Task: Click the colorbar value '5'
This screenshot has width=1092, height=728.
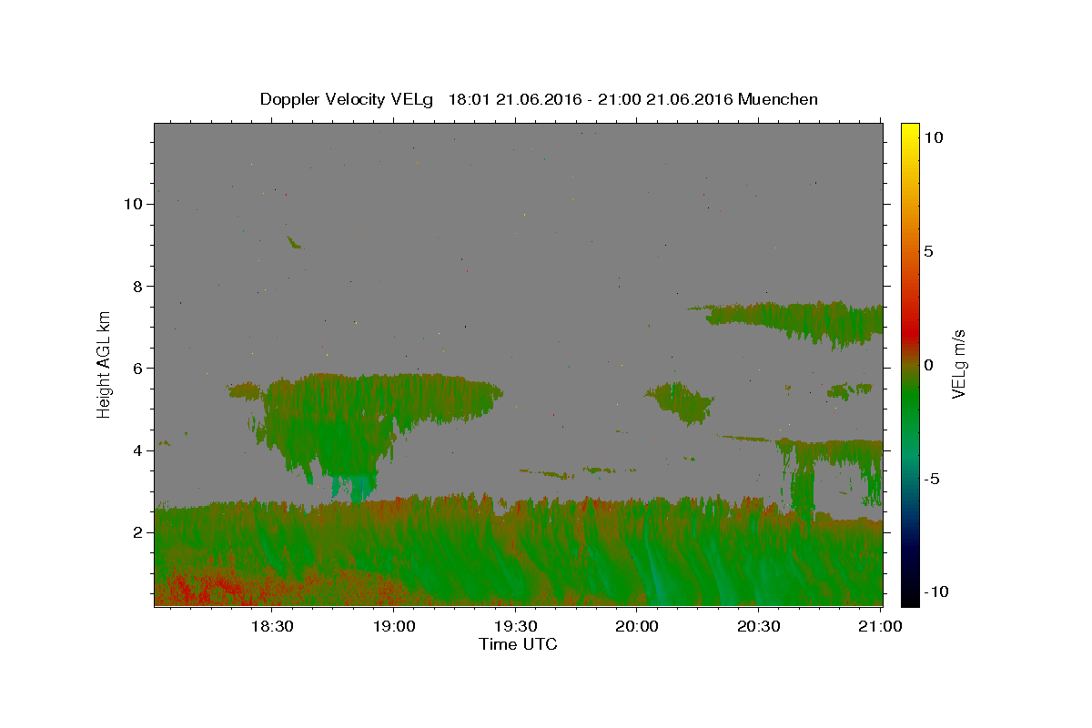Action: coord(928,251)
